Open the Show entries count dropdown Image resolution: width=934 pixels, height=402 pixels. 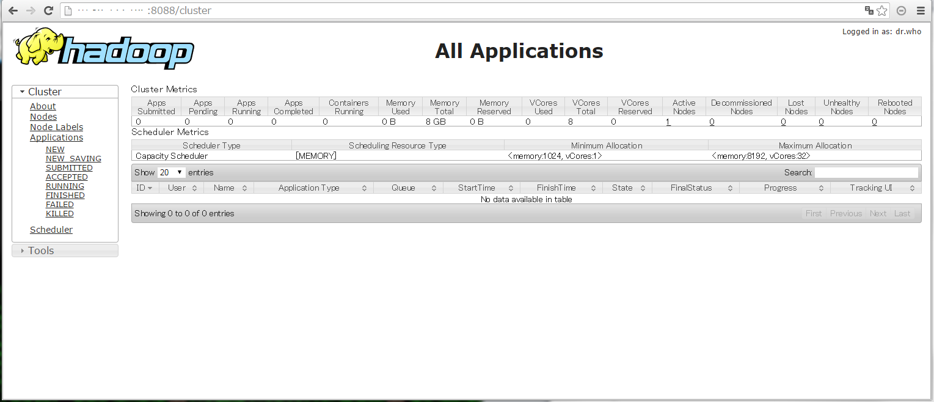(x=171, y=172)
